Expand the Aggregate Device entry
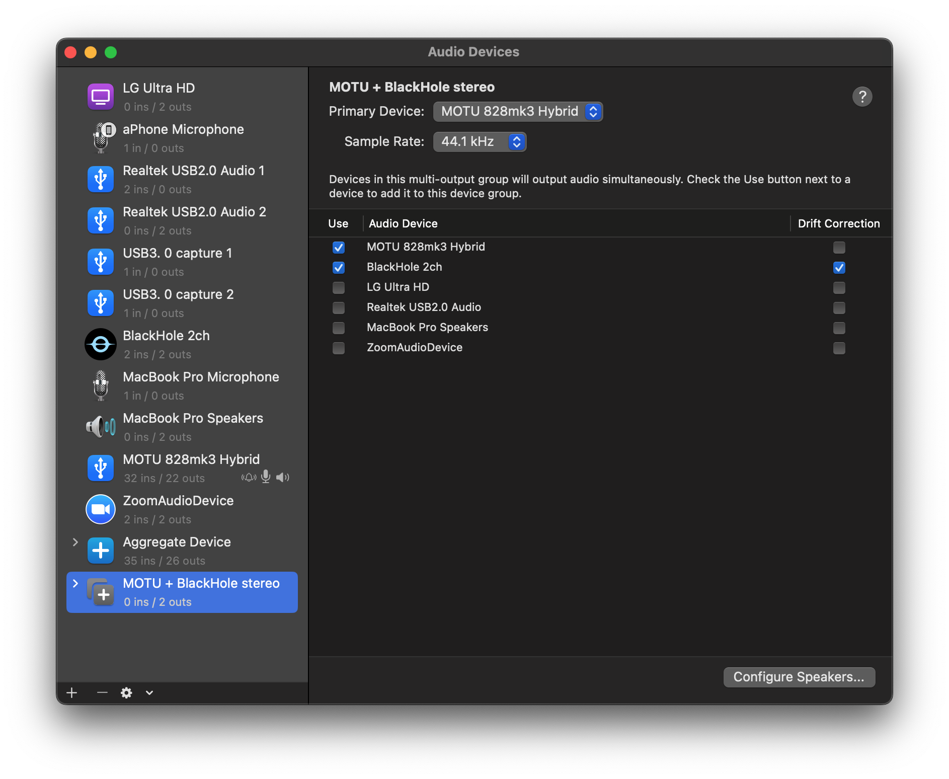Image resolution: width=949 pixels, height=779 pixels. [x=75, y=542]
